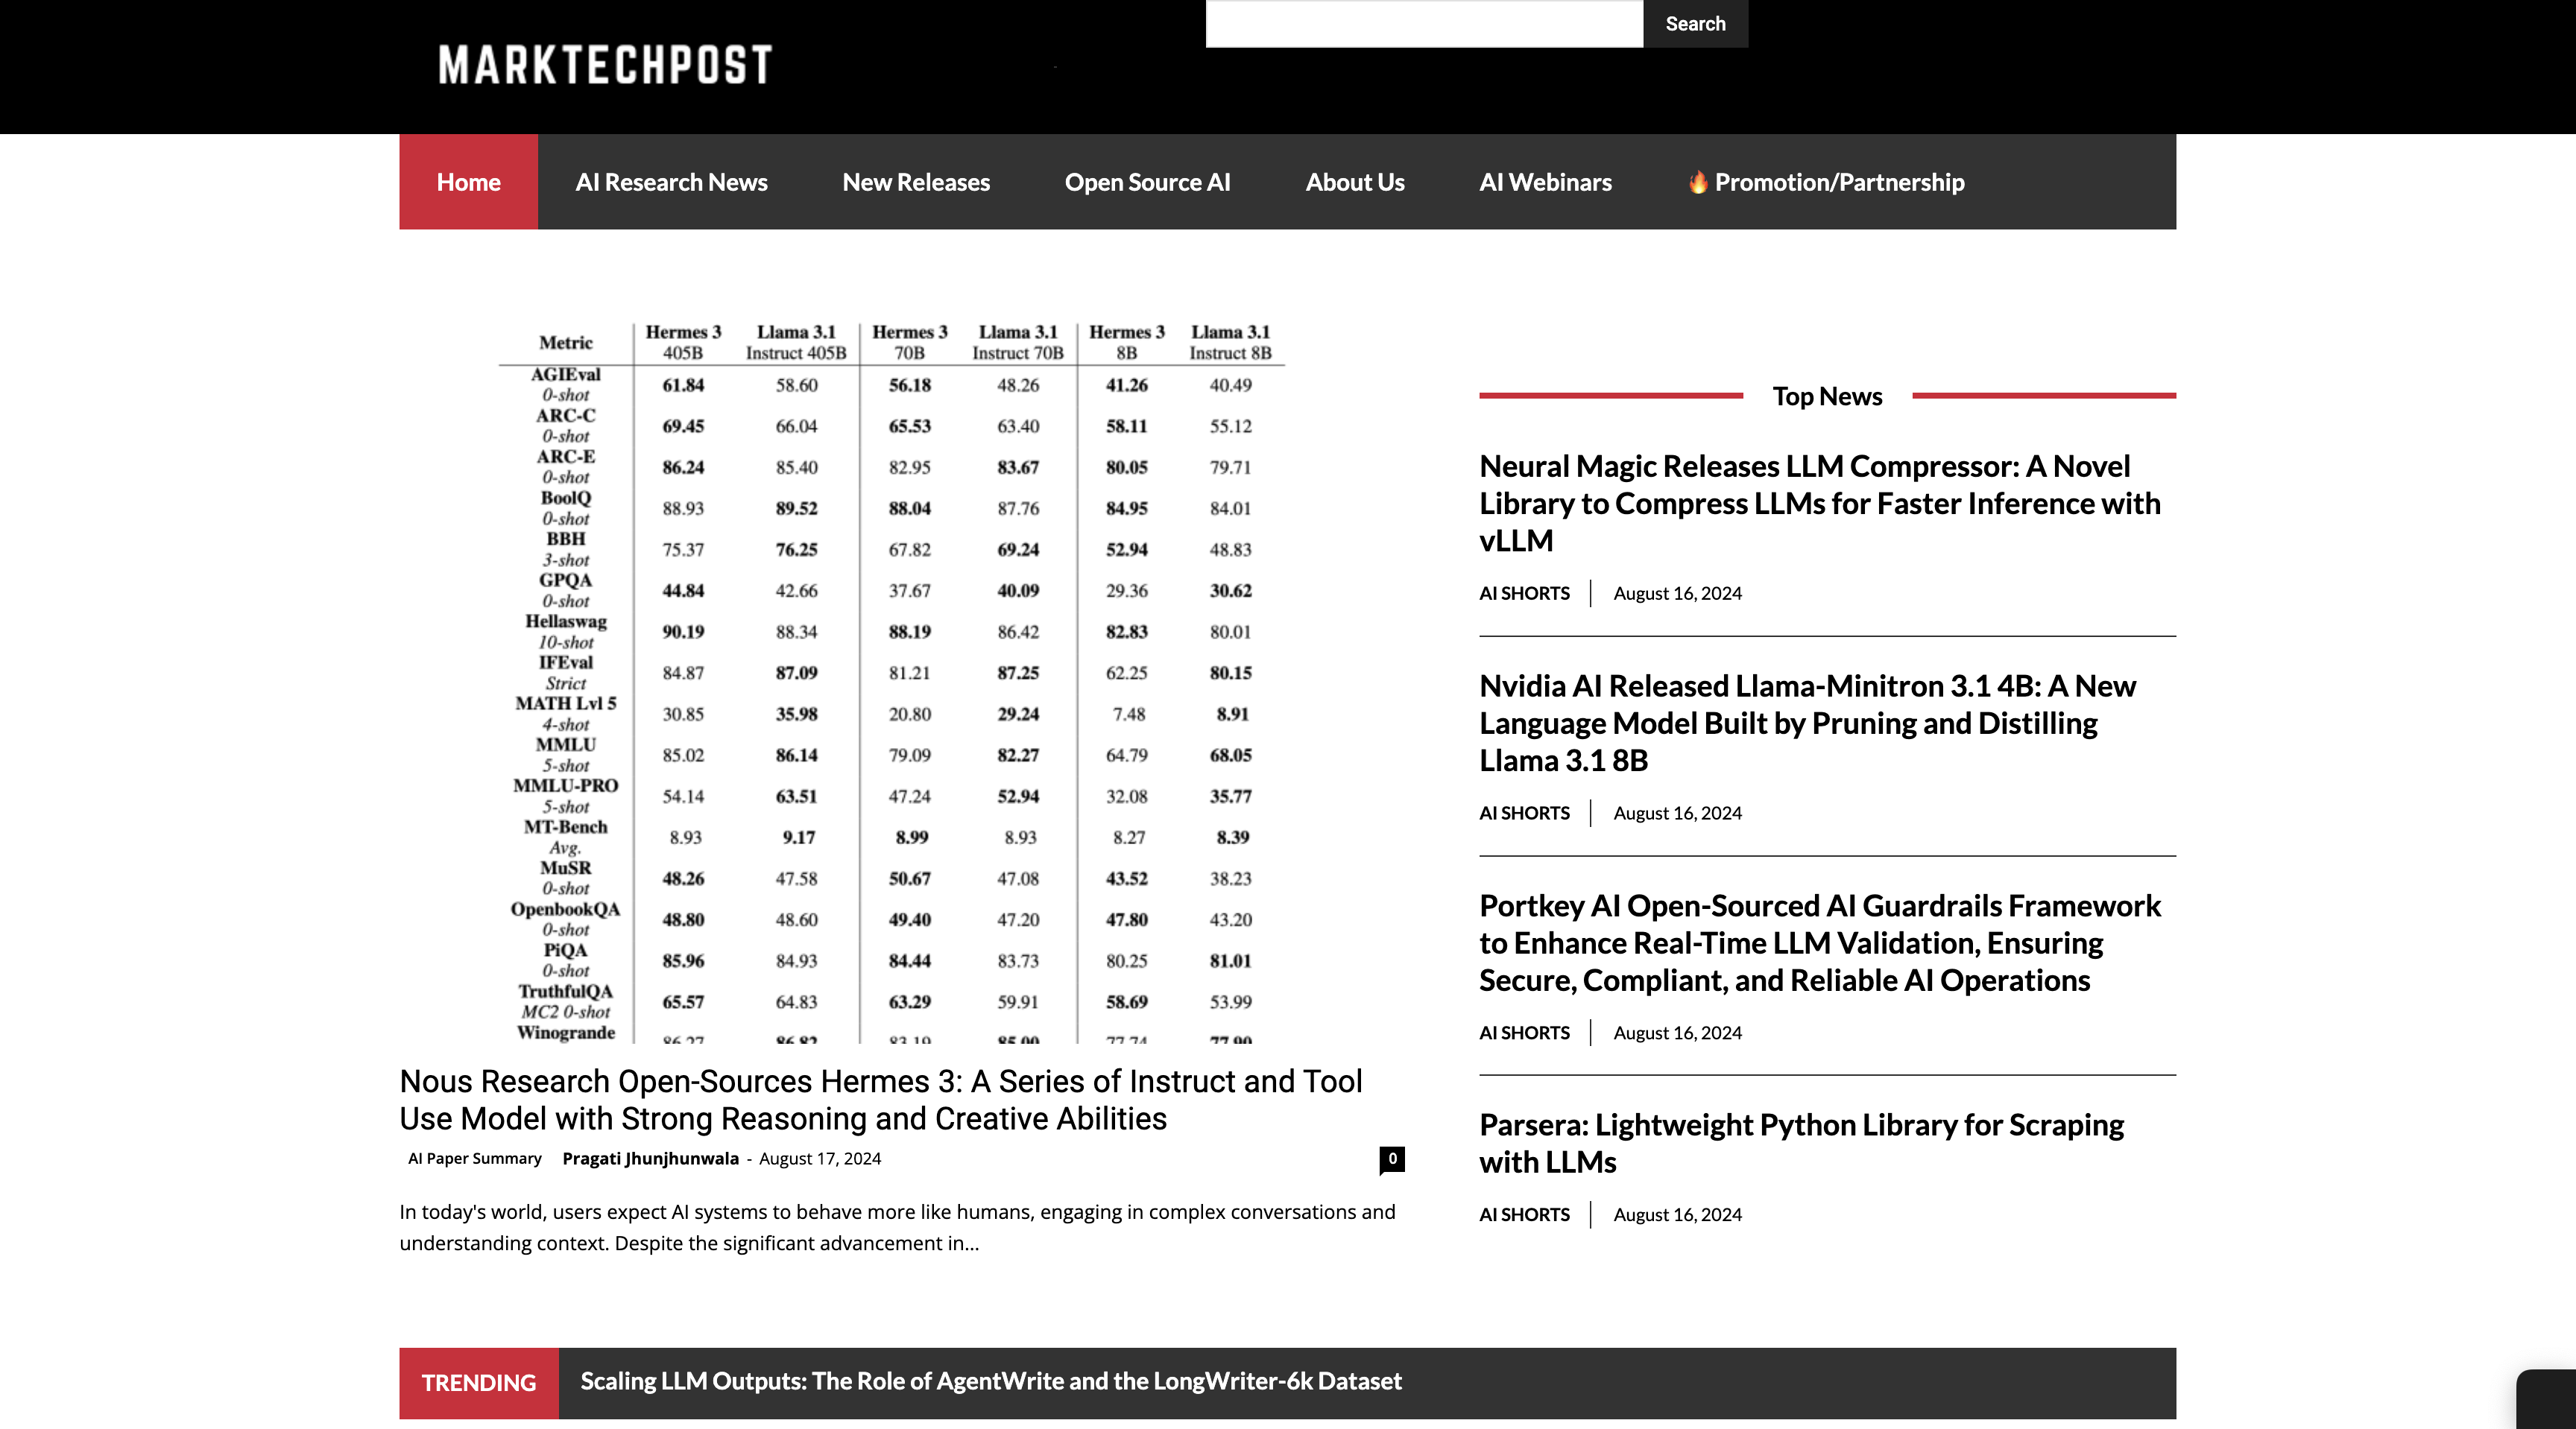Click the article excerpt starting "In today's world"
Image resolution: width=2576 pixels, height=1429 pixels.
click(x=897, y=1227)
